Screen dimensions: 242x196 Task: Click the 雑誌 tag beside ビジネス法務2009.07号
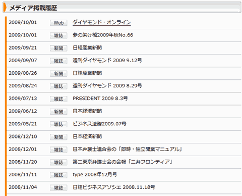coord(58,124)
